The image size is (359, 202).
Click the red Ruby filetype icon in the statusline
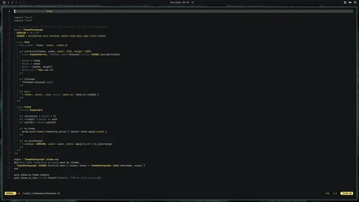point(19,193)
